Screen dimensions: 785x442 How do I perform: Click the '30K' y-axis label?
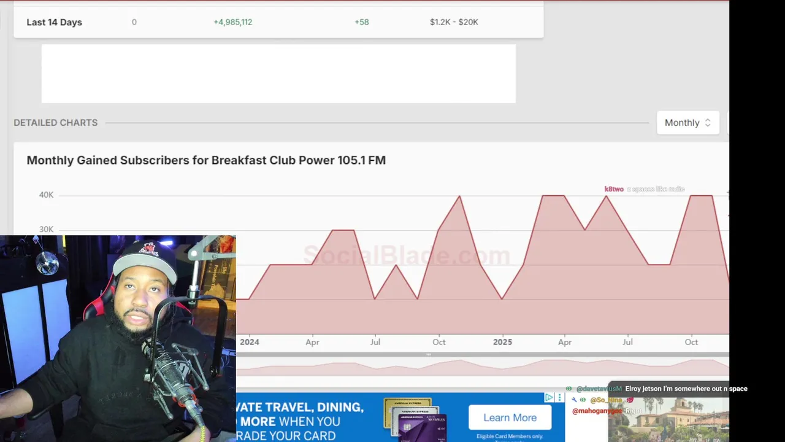47,230
